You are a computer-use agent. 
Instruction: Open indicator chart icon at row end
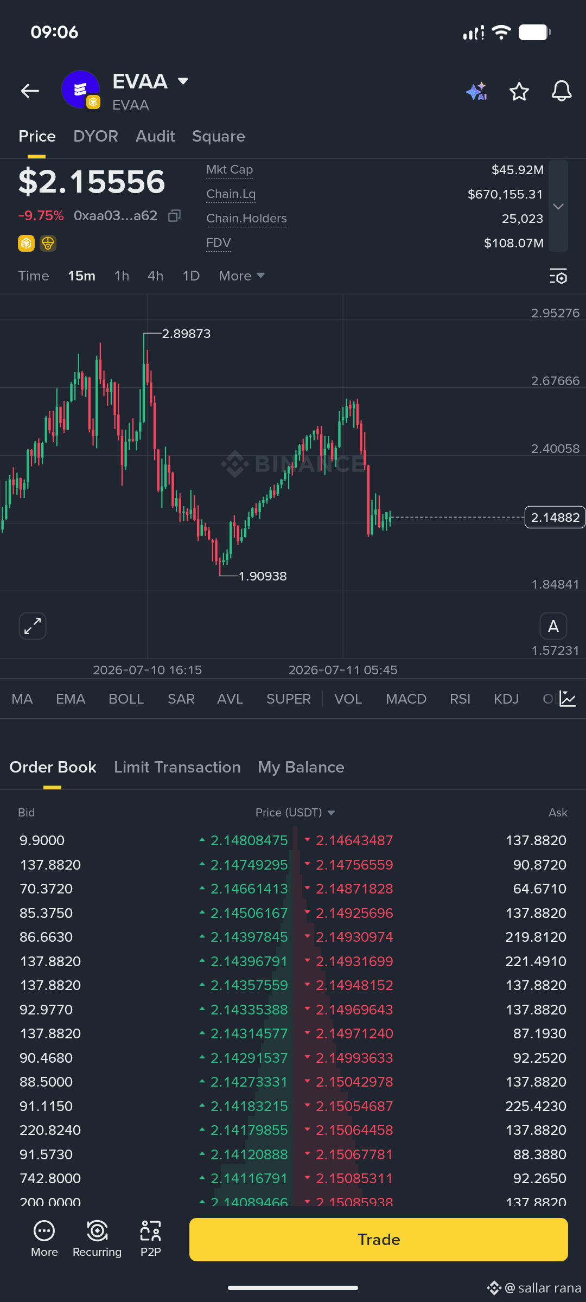[x=568, y=699]
